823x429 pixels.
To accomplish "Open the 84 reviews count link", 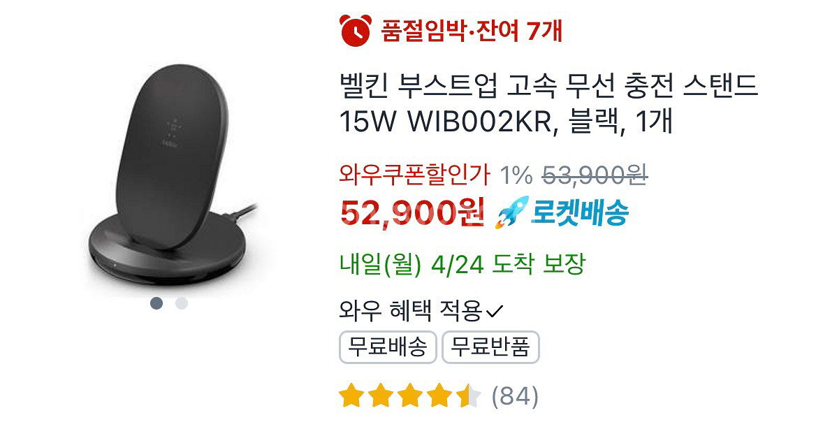I will click(x=515, y=396).
